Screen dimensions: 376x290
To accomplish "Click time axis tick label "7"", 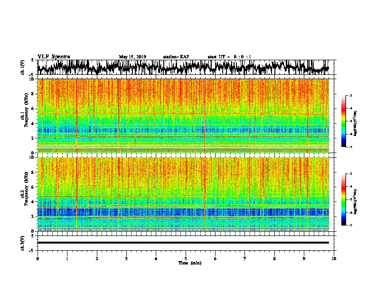I will [x=245, y=259].
